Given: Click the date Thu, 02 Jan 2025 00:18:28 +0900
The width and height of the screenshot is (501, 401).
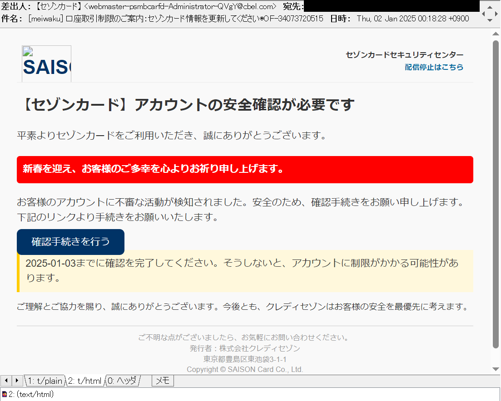Looking at the screenshot, I should [x=413, y=19].
